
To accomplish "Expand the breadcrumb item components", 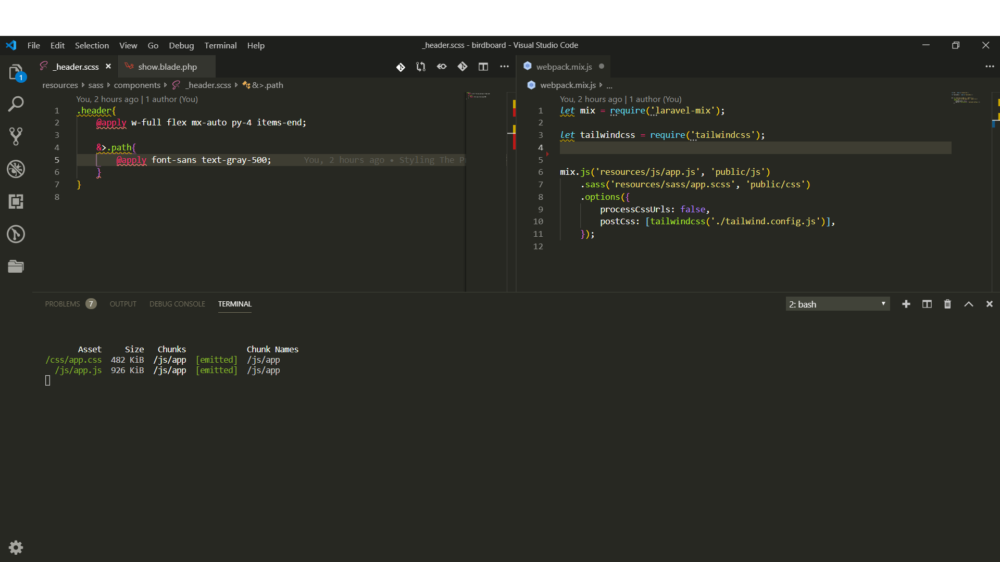I will point(137,85).
